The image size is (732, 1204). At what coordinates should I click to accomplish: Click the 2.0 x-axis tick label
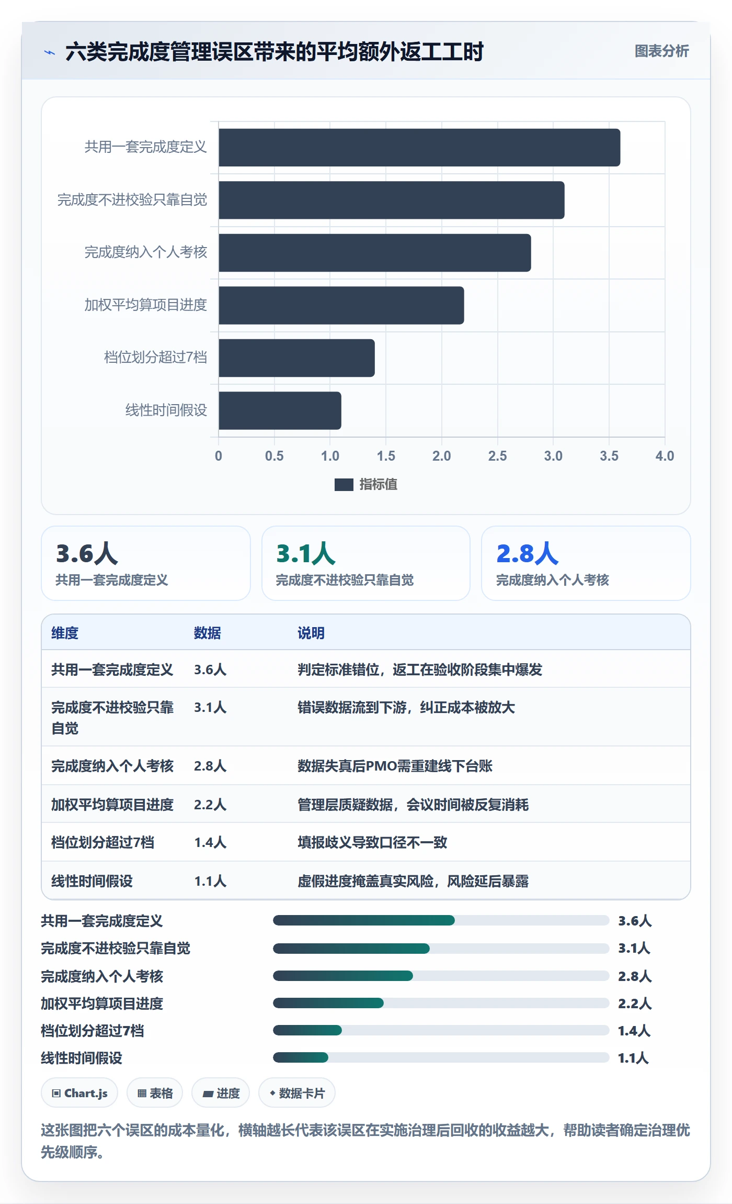coord(441,456)
